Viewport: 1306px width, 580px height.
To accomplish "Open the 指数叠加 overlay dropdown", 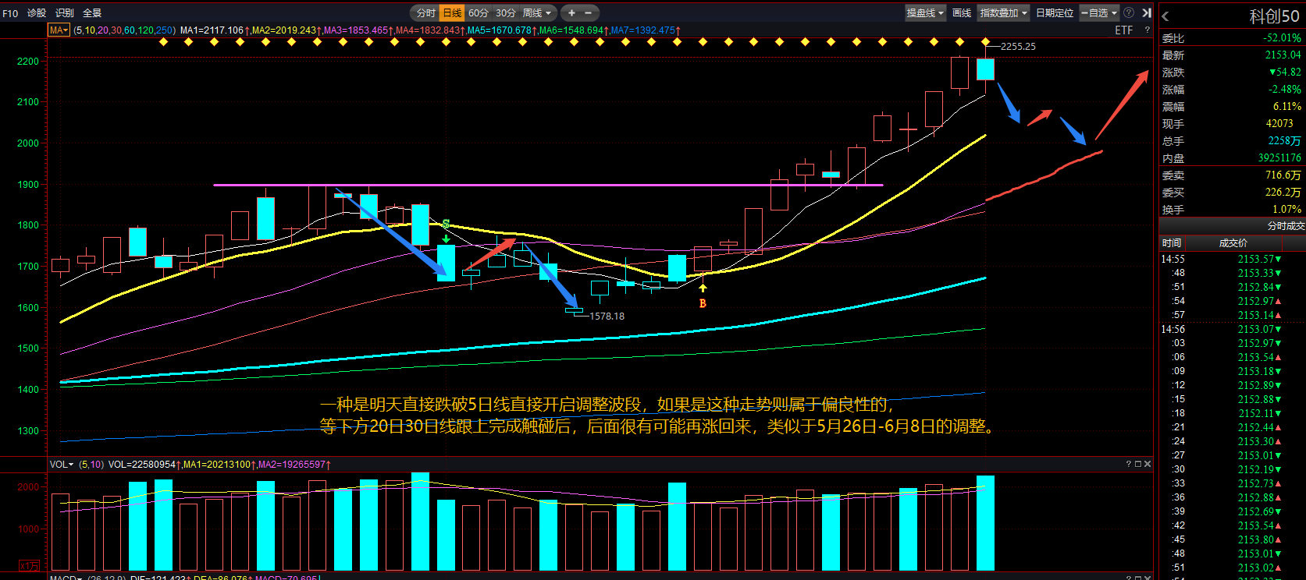I will coord(1004,12).
